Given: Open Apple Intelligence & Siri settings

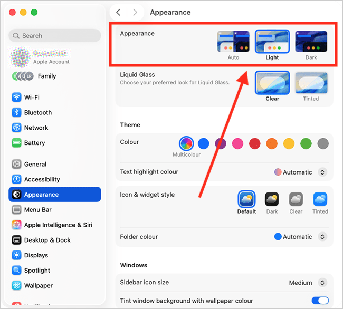Looking at the screenshot, I should [58, 225].
